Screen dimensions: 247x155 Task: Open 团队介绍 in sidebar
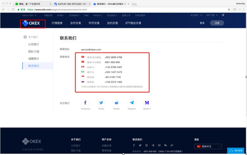click(34, 51)
